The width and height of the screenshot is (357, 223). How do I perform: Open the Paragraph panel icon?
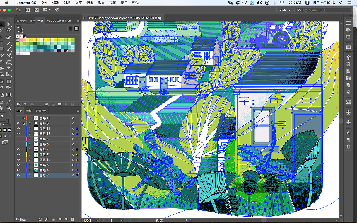pos(348,140)
